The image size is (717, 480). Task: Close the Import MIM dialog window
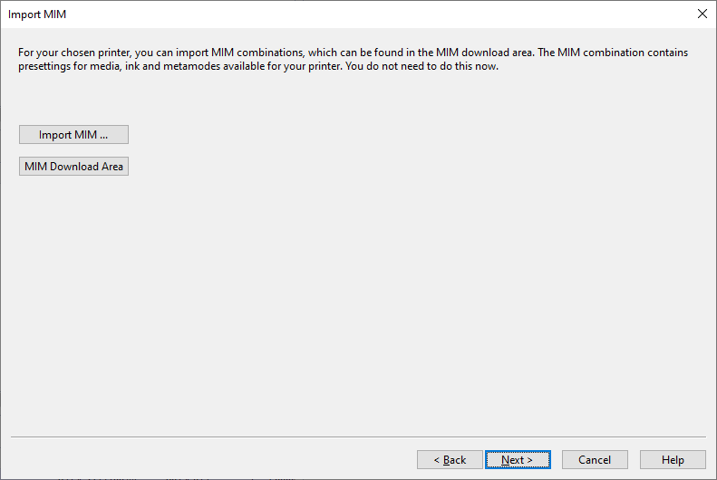click(702, 14)
